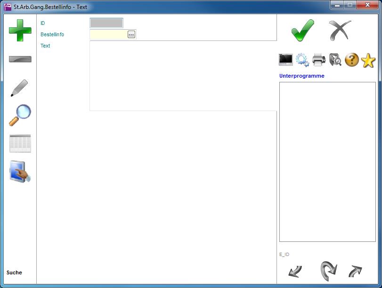Open print preview document magnifier icon
Screen dimensions: 382x288
pos(335,60)
